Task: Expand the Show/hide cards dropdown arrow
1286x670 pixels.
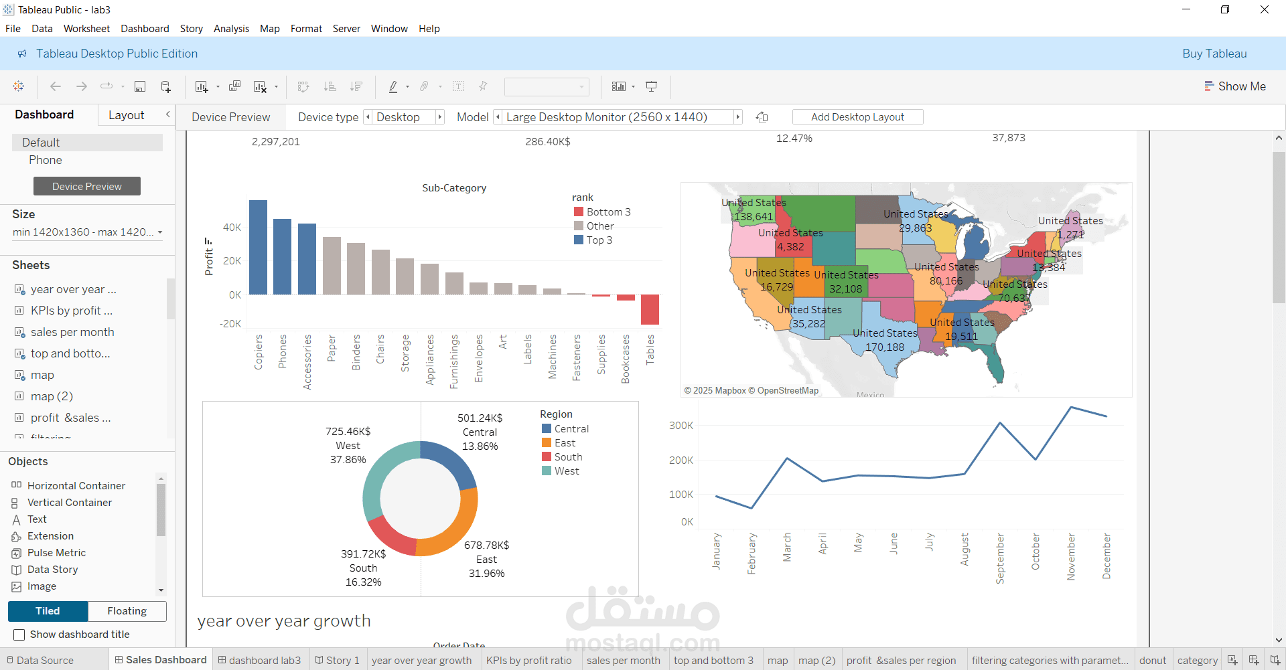Action: coord(633,87)
